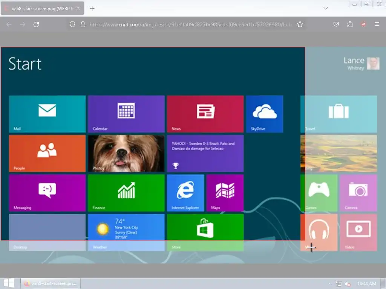
Task: Open the SkyDrive tile
Action: [264, 114]
